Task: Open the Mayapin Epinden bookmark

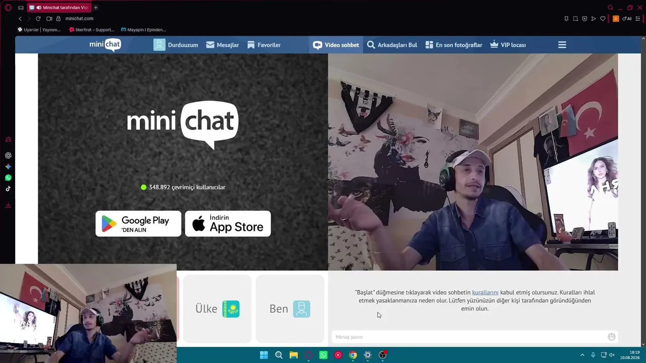Action: point(143,30)
